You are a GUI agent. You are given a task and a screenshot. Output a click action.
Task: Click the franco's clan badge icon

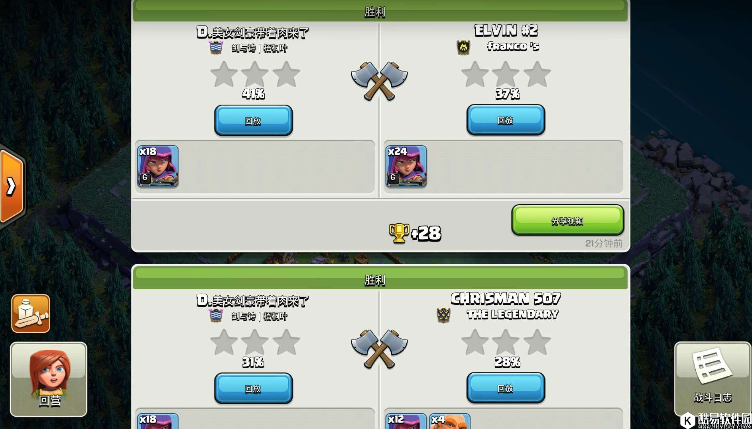(x=463, y=47)
